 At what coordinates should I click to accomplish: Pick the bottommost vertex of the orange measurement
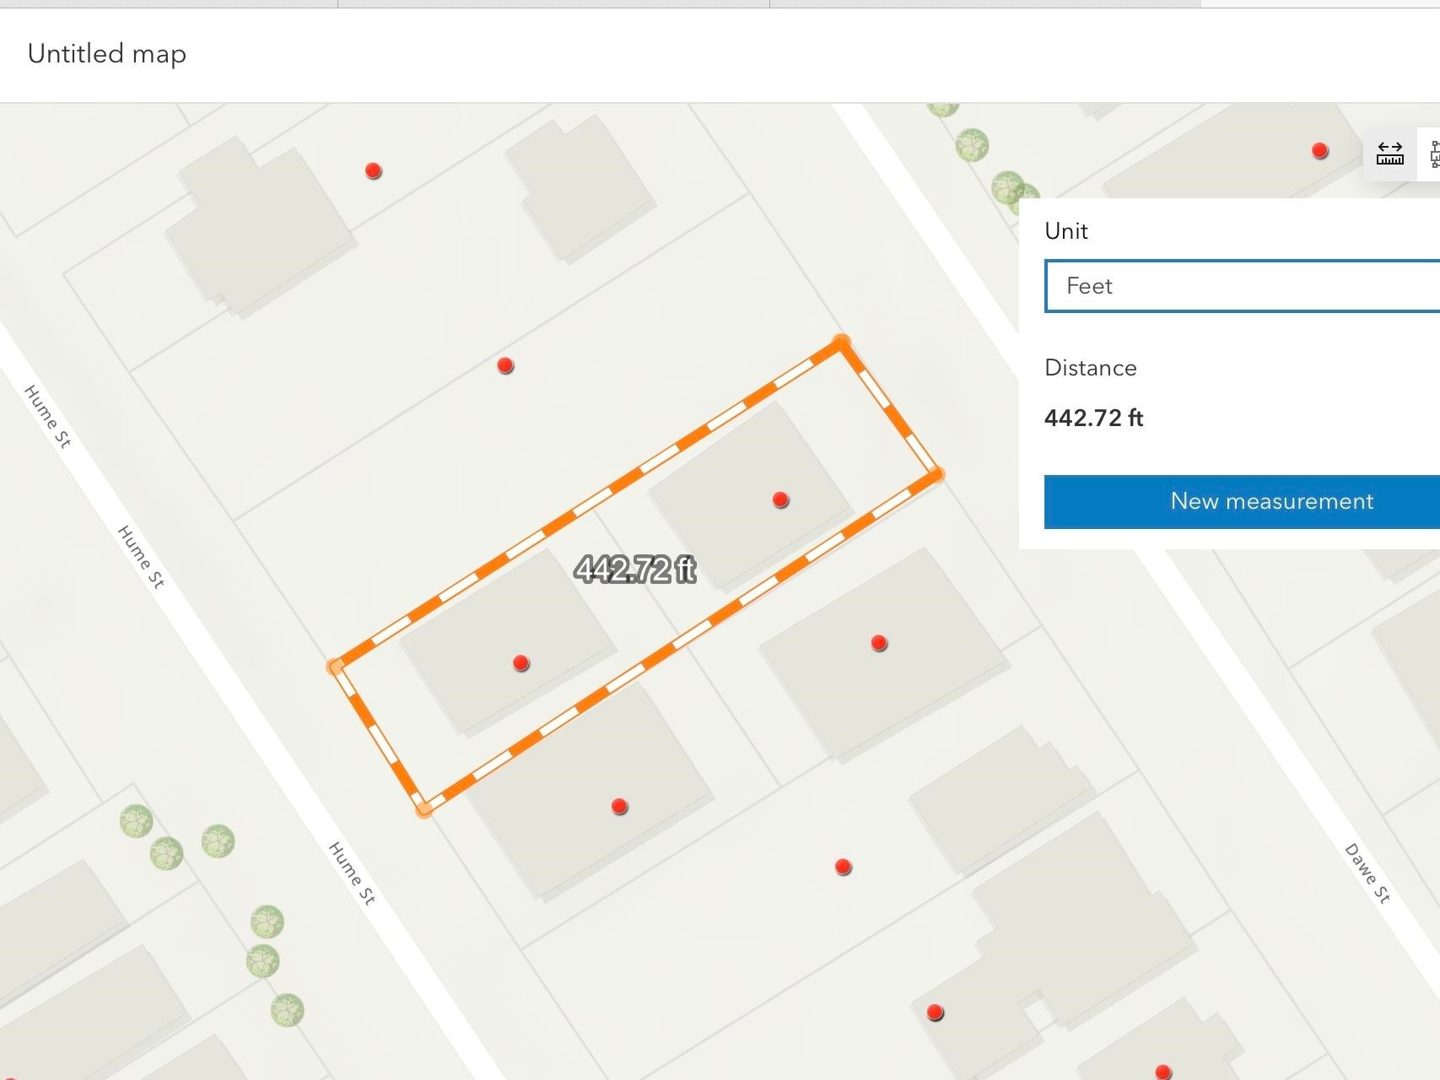coord(423,809)
